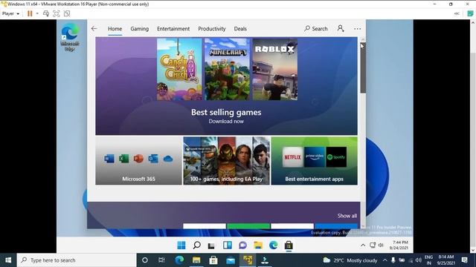Click the Show all link
The width and height of the screenshot is (476, 267).
pos(347,216)
